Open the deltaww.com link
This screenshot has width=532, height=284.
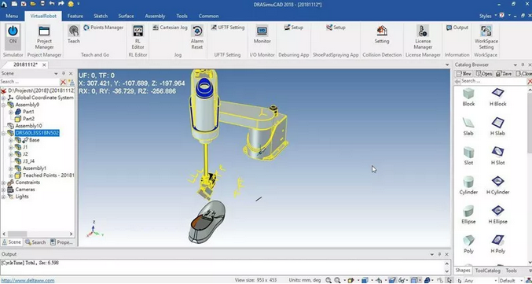28,281
